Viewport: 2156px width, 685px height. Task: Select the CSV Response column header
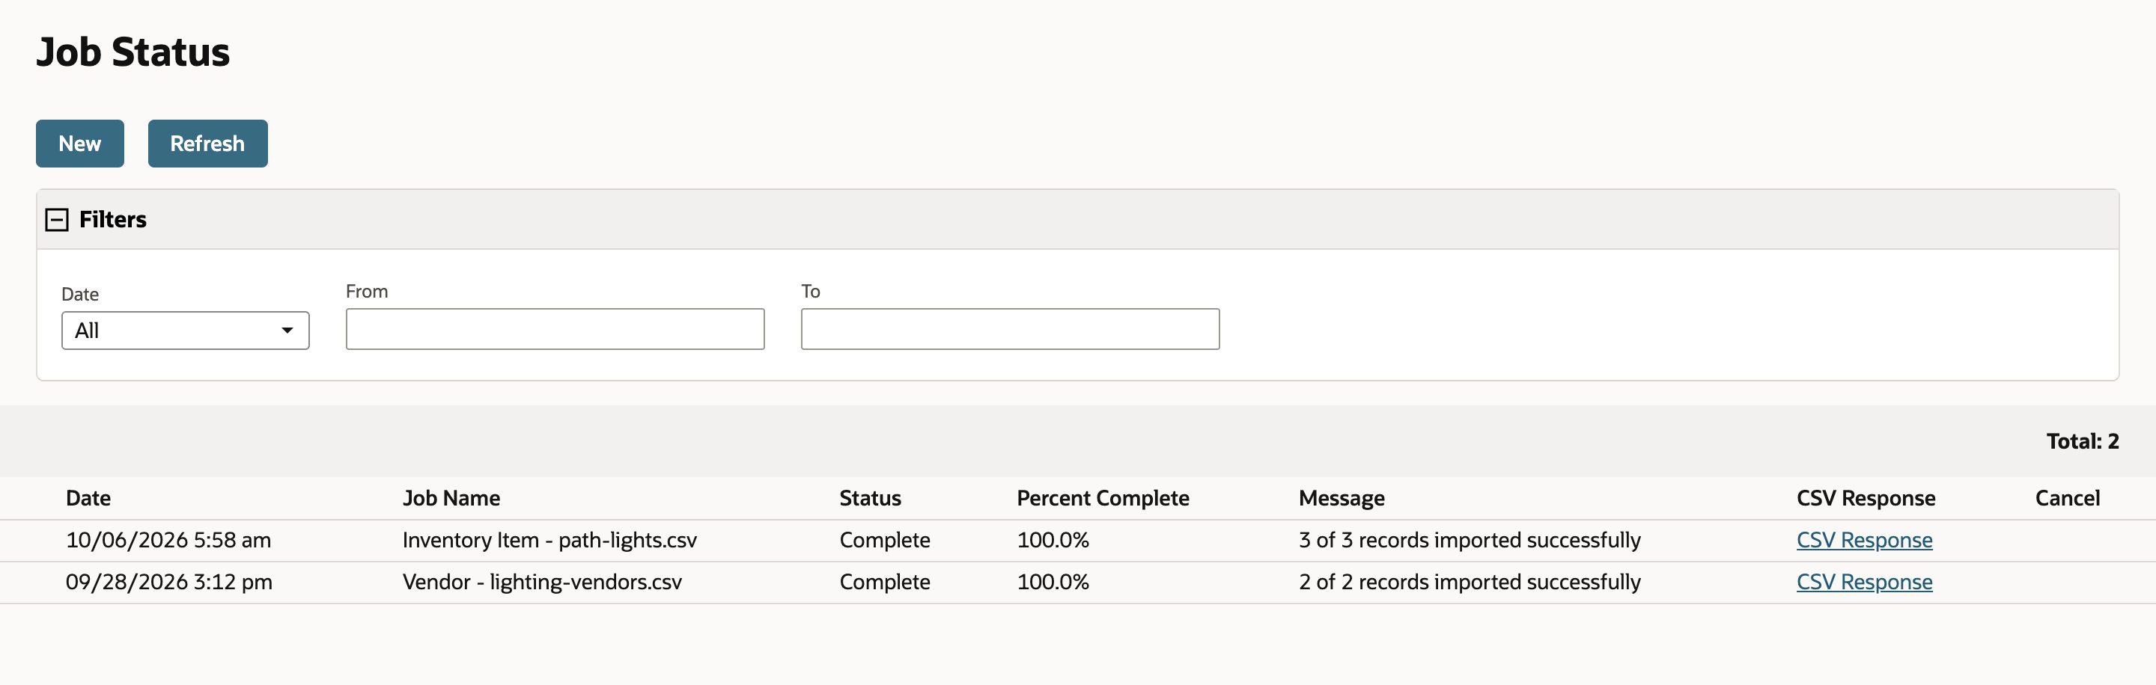pyautogui.click(x=1866, y=499)
